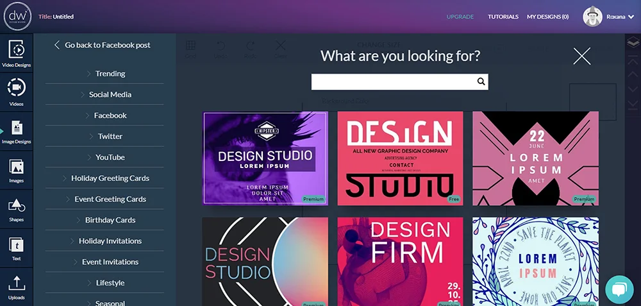Open the Roxana account dropdown
The height and width of the screenshot is (306, 641).
pos(620,17)
